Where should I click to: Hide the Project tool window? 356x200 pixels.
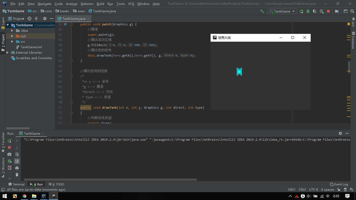pos(52,18)
